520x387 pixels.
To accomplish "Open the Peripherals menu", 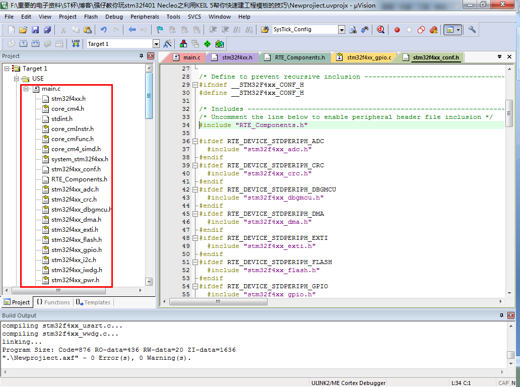I will (145, 17).
